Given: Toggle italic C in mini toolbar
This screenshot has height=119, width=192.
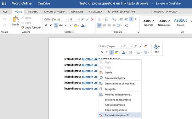Looking at the screenshot, I should pyautogui.click(x=106, y=52).
